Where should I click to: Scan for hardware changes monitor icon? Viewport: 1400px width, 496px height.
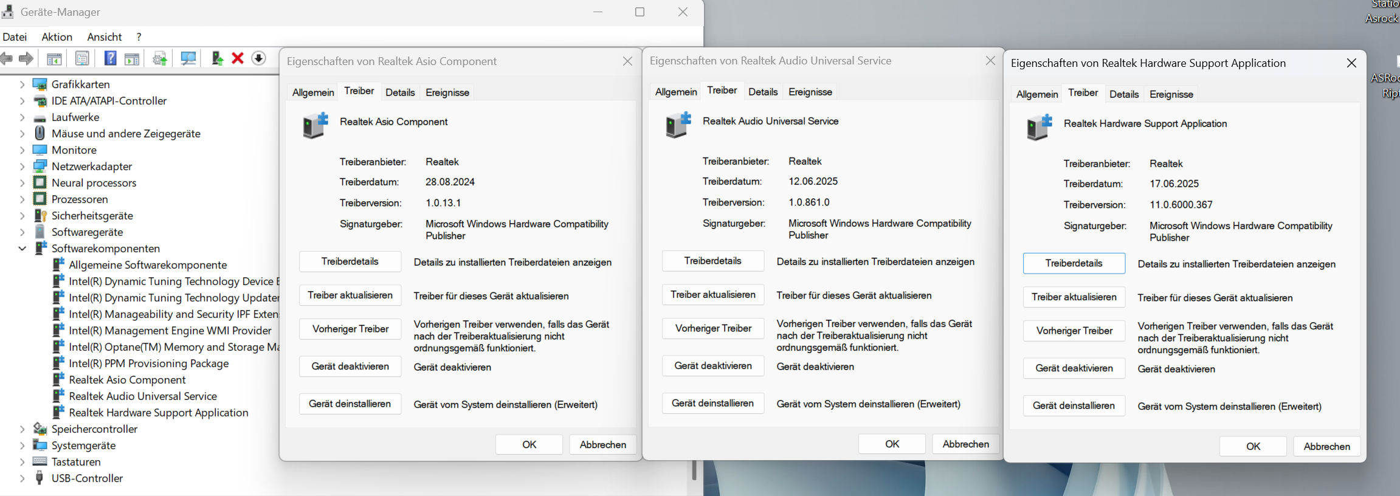188,58
